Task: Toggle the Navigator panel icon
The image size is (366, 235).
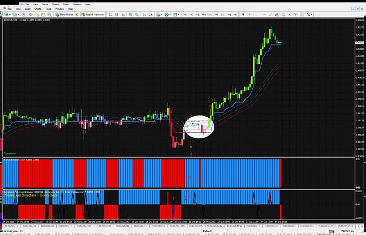Action: tap(37, 15)
